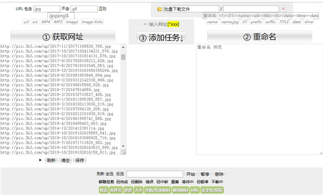Image resolution: width=323 pixels, height=195 pixels.
Task: Focus the 重命名 pattern input field
Action: point(261,16)
